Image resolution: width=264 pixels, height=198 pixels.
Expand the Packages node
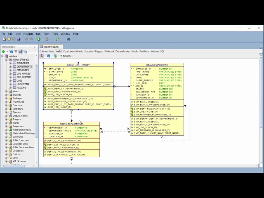tap(7, 98)
